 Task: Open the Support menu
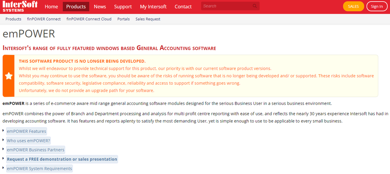pyautogui.click(x=123, y=7)
